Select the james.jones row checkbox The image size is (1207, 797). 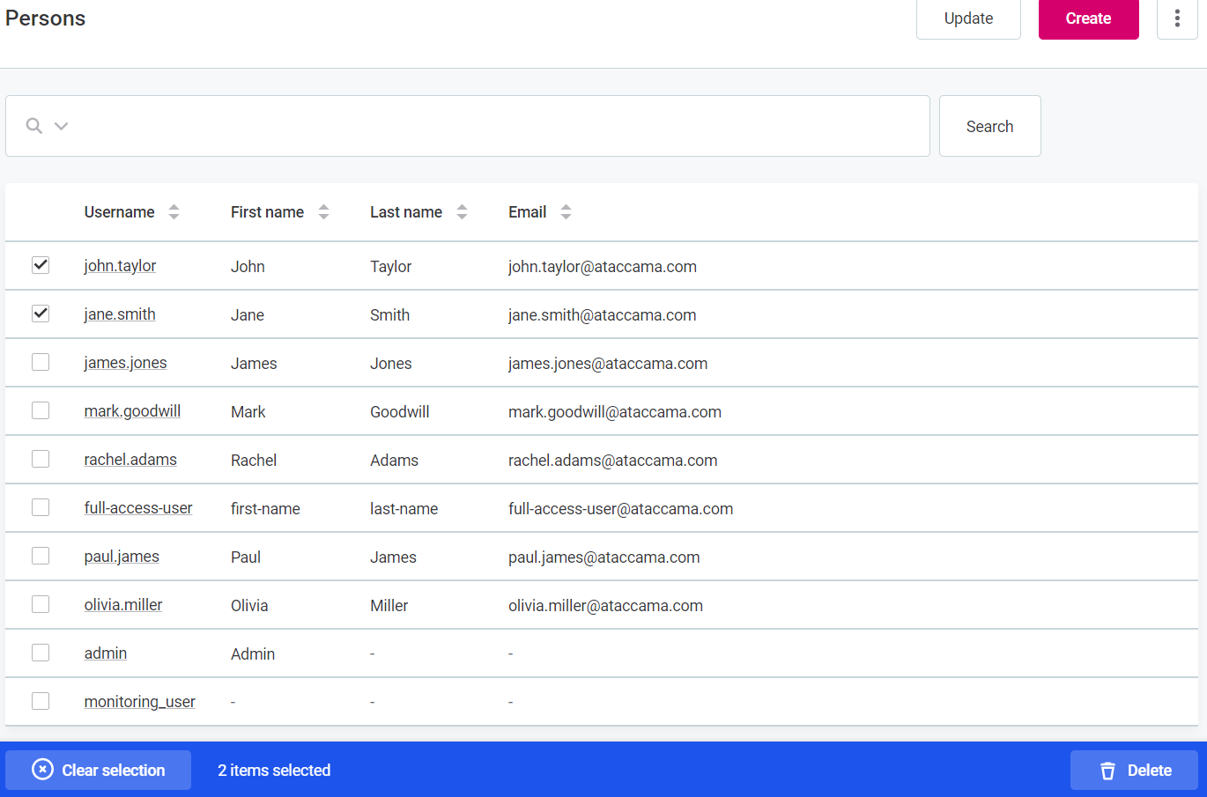41,362
